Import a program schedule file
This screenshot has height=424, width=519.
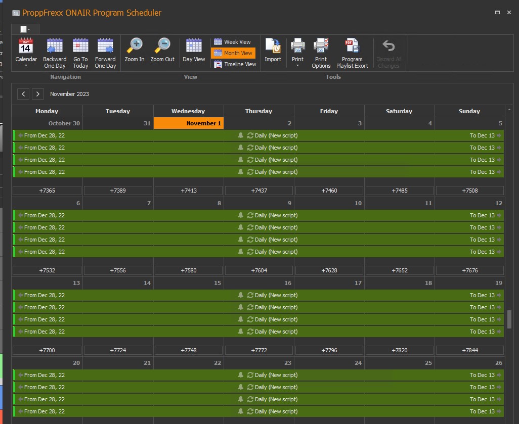click(x=273, y=46)
